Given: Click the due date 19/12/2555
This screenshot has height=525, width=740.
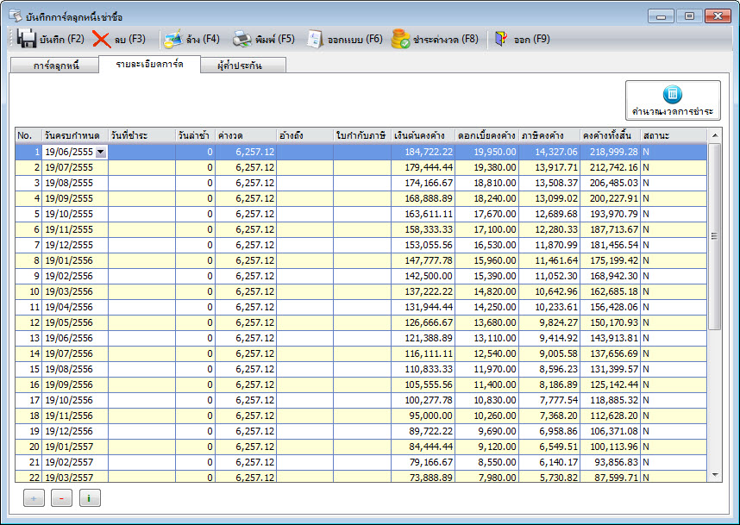Looking at the screenshot, I should [x=76, y=245].
